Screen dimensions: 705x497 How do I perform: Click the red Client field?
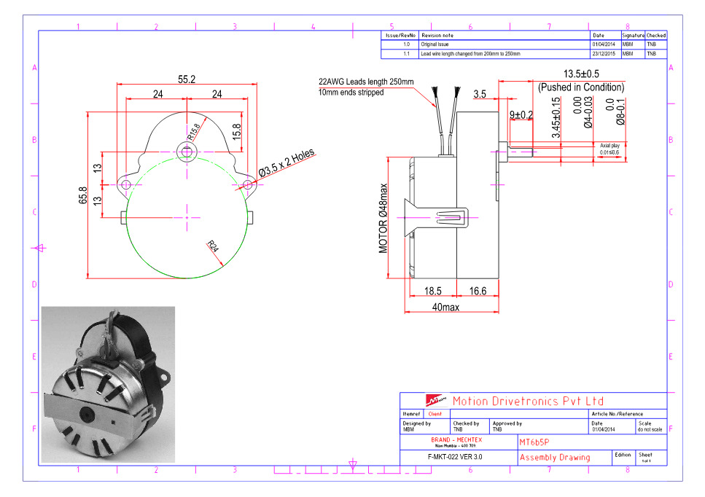435,414
